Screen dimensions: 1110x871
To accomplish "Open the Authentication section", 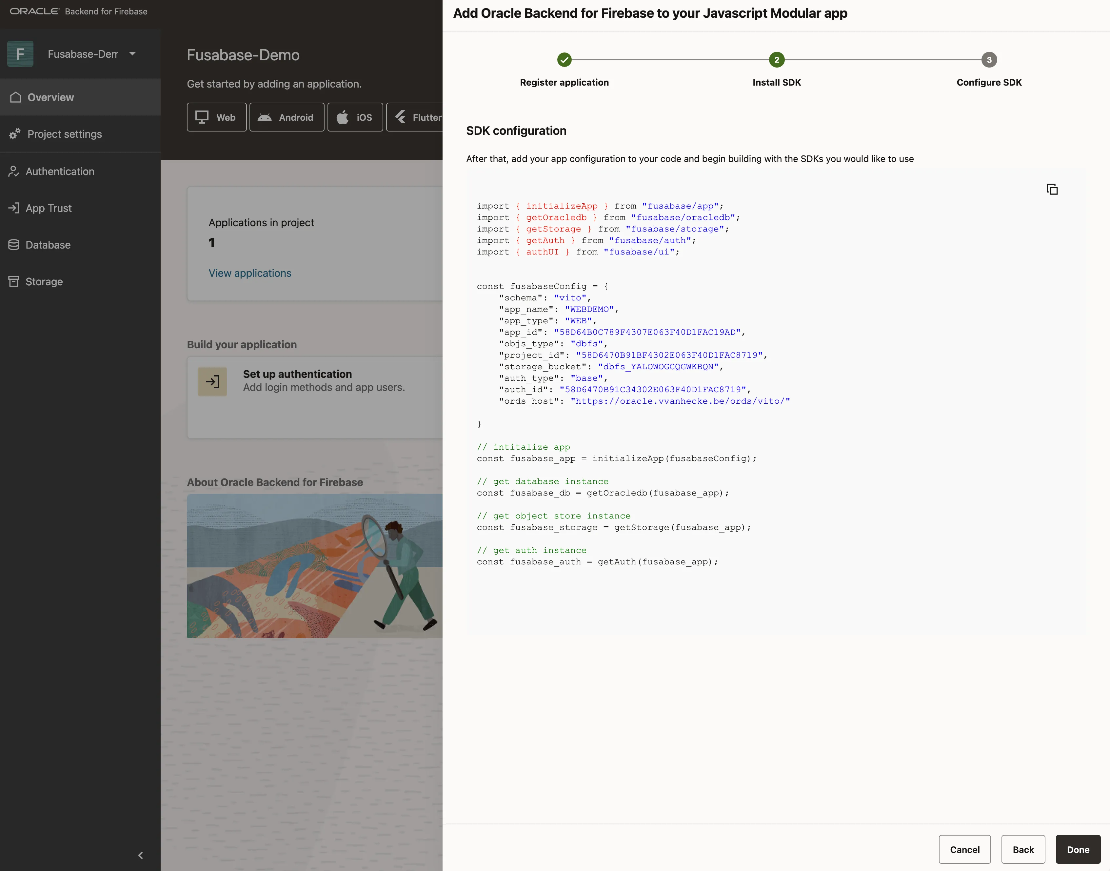I will [x=80, y=171].
